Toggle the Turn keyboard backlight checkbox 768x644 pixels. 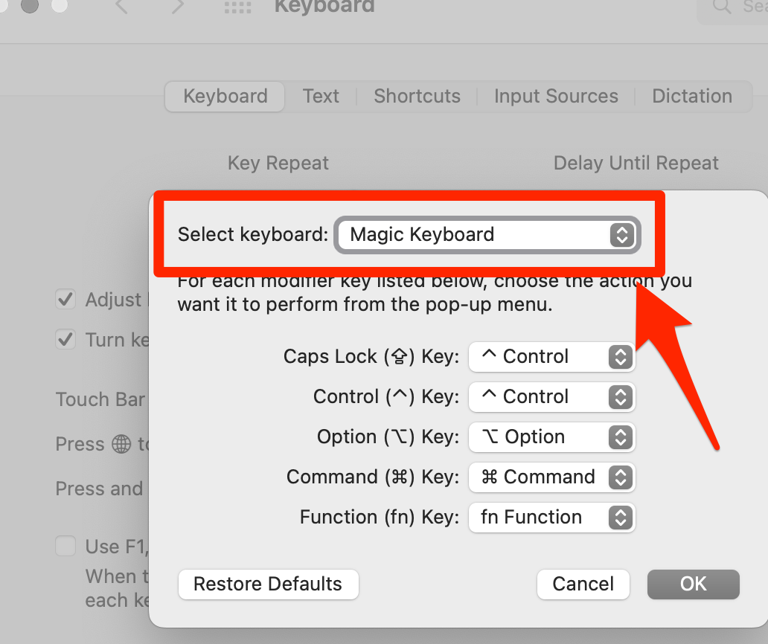pyautogui.click(x=65, y=339)
